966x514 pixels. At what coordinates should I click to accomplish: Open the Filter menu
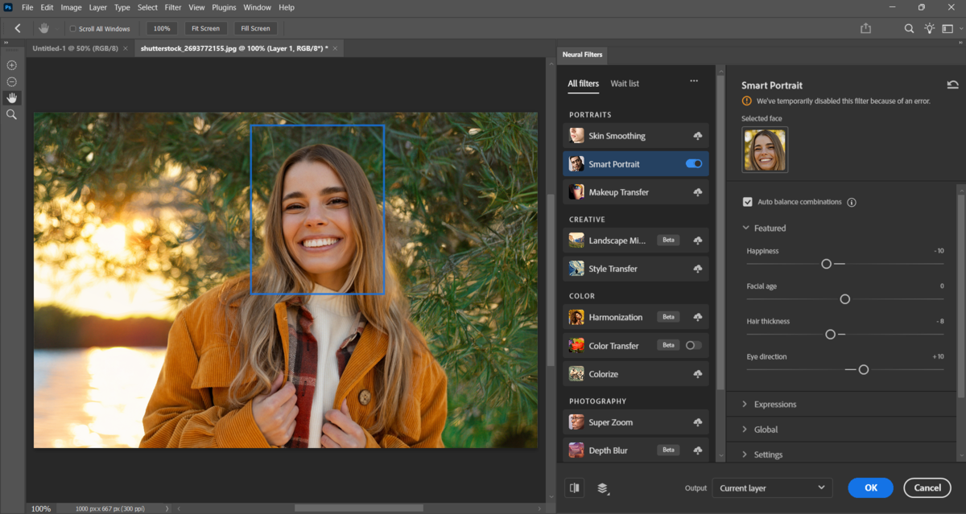point(173,7)
